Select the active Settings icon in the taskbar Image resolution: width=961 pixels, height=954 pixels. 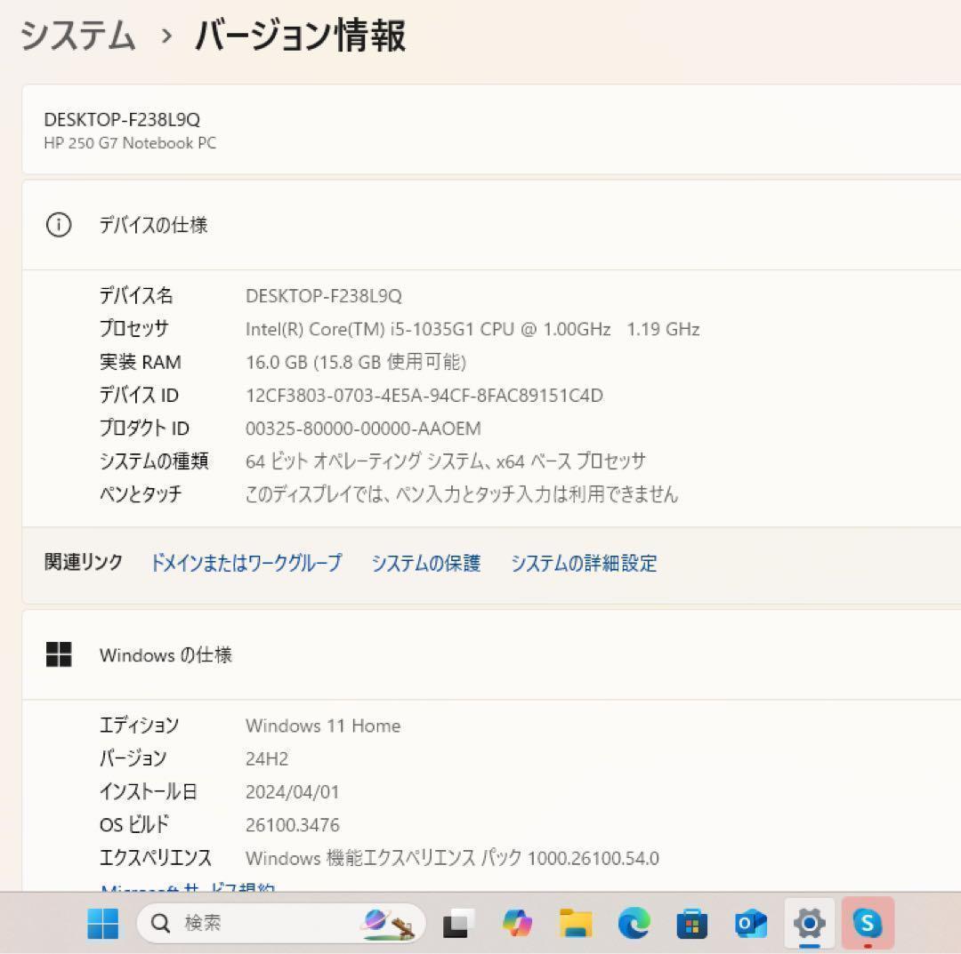pyautogui.click(x=809, y=923)
